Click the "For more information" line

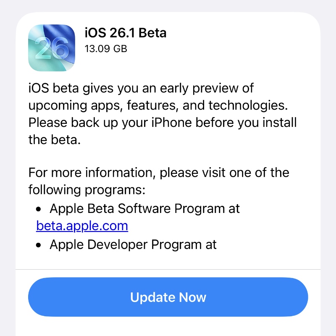click(x=159, y=173)
